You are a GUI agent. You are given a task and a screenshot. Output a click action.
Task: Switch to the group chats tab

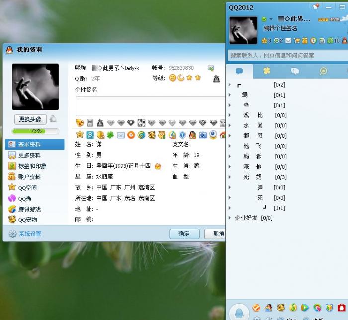pyautogui.click(x=295, y=71)
